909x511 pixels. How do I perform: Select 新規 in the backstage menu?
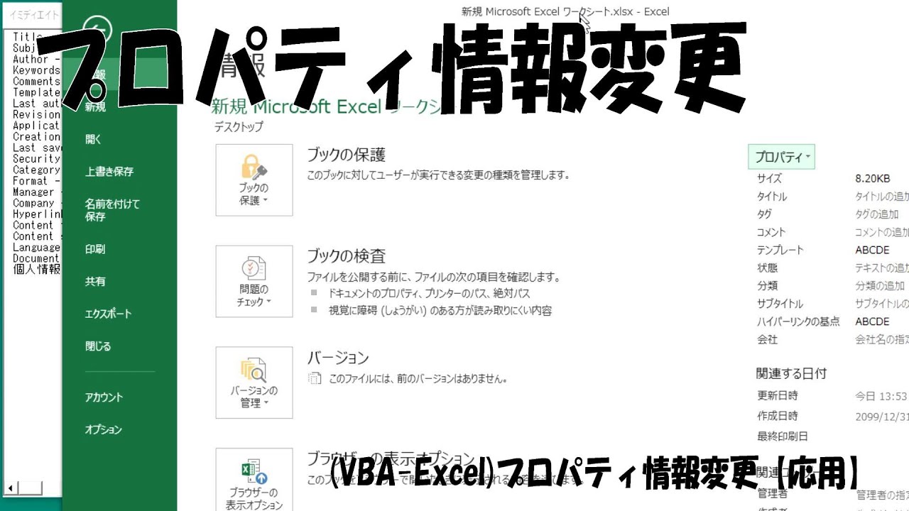95,107
